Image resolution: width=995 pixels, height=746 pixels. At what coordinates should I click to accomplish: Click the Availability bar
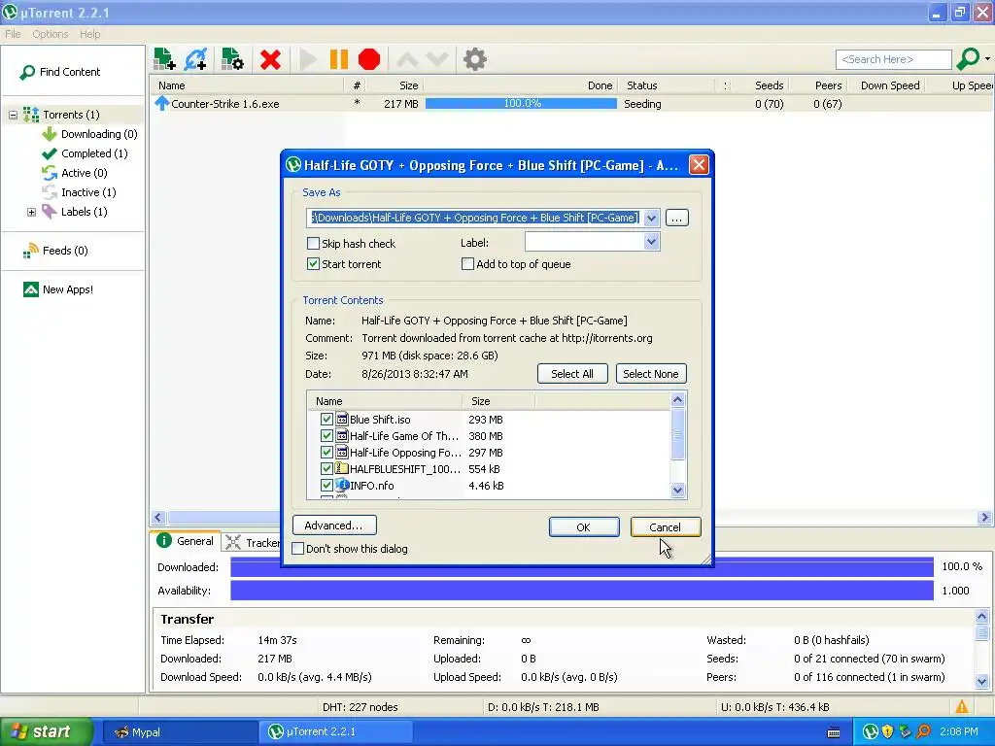582,591
